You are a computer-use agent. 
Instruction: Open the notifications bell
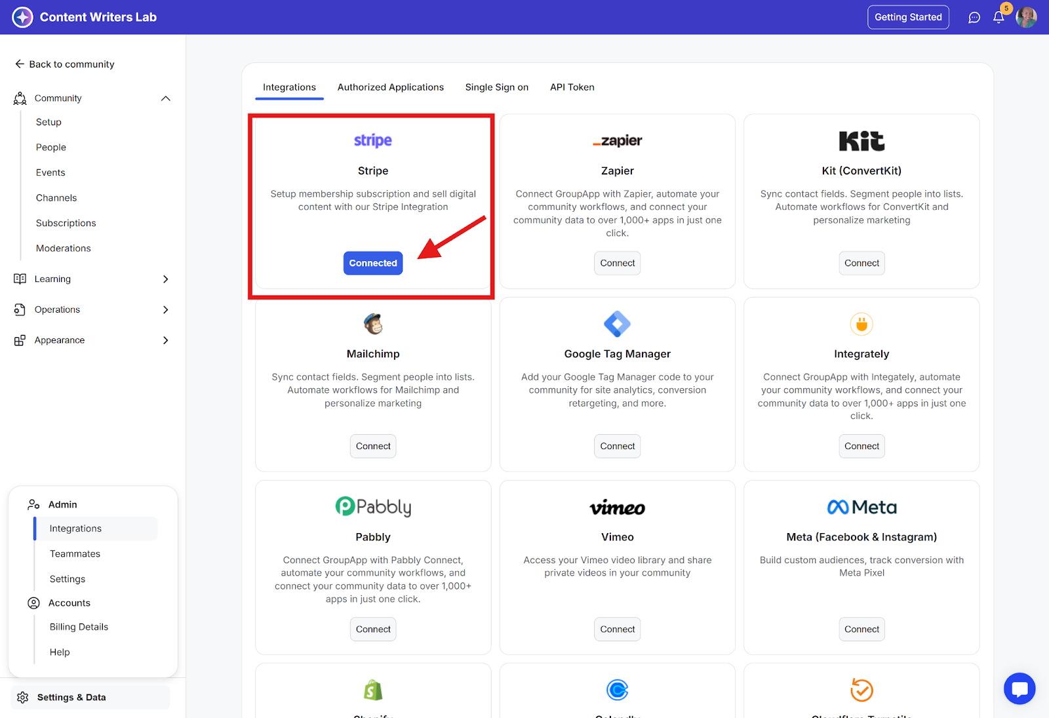[x=999, y=18]
